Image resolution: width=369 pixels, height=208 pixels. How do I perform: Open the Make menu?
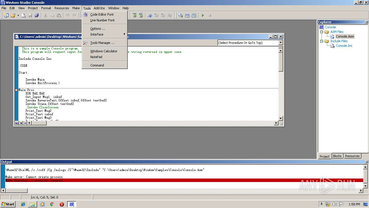coord(76,8)
